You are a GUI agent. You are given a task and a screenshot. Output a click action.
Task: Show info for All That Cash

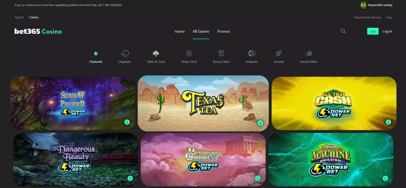click(388, 122)
